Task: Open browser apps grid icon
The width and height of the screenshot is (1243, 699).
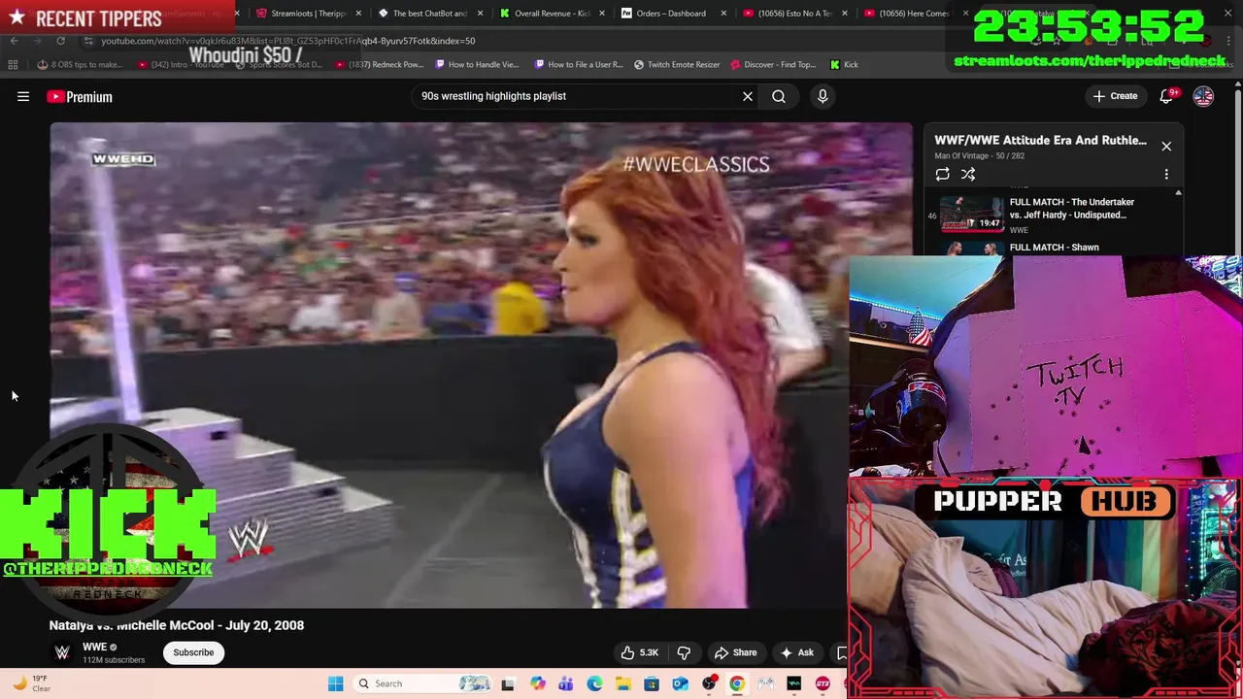Action: pos(13,64)
